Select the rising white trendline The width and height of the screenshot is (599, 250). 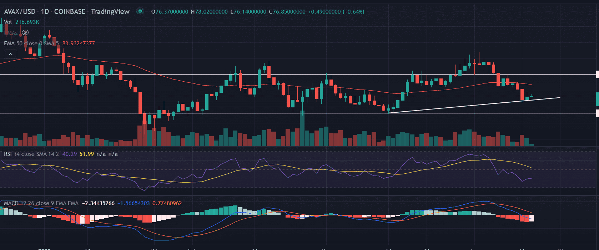click(475, 105)
